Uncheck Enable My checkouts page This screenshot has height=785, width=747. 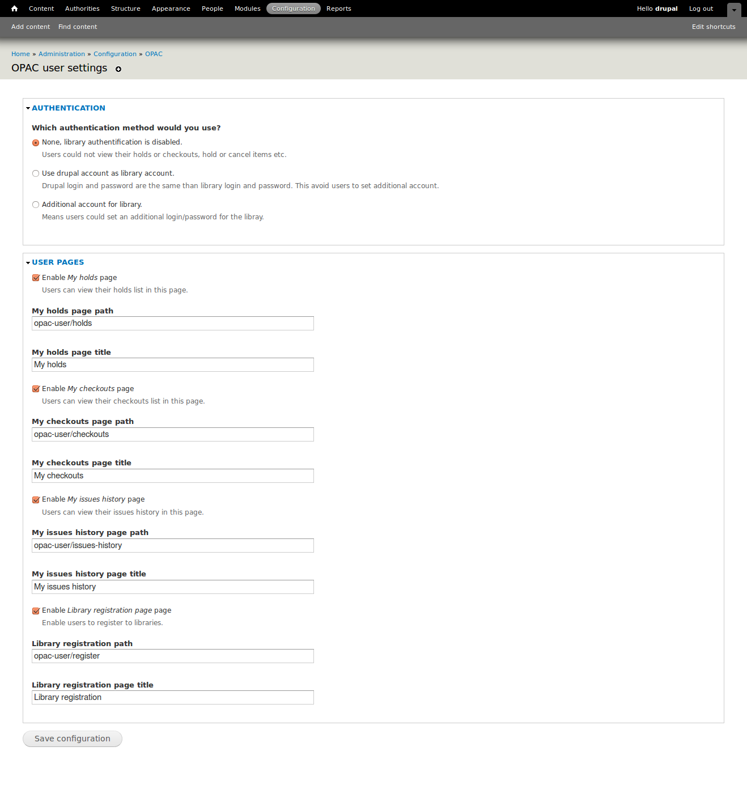36,389
